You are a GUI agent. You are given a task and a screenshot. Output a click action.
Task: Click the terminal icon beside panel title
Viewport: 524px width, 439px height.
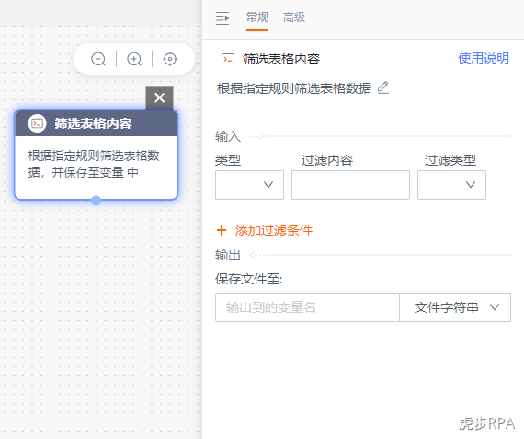click(228, 59)
